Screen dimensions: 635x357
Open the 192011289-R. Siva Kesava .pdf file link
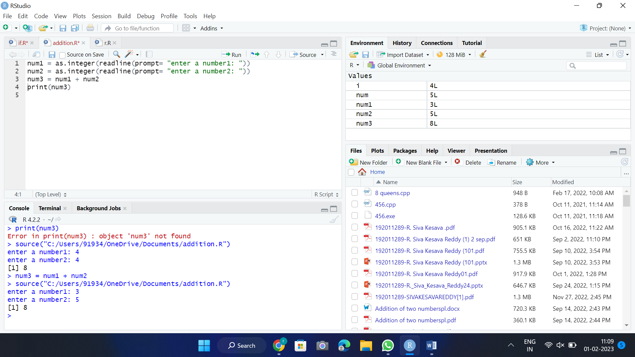click(415, 227)
